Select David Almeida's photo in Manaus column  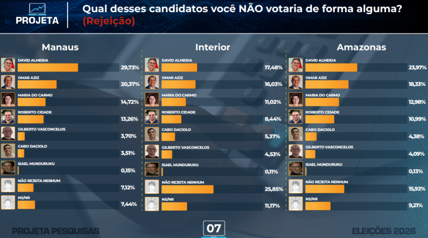pos(8,65)
